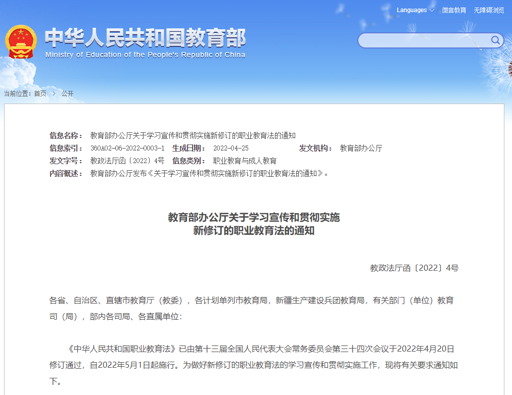Open 微言教育 in the top bar
Viewport: 512px width, 395px height.
point(454,10)
